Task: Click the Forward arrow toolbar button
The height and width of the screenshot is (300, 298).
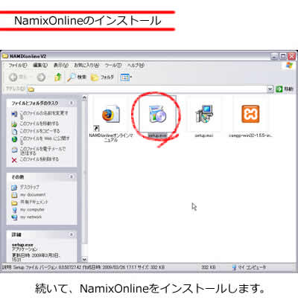Action: coord(42,77)
